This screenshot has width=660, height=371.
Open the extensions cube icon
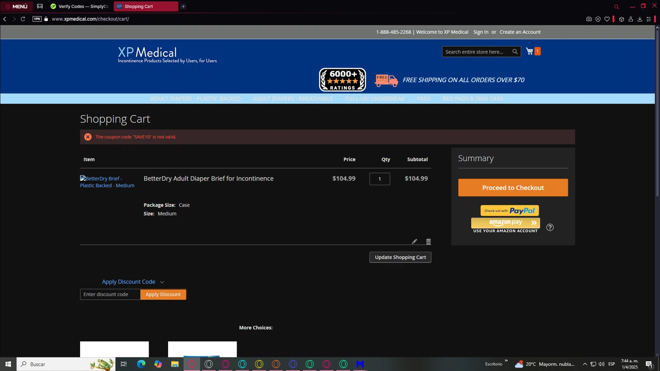coord(621,19)
